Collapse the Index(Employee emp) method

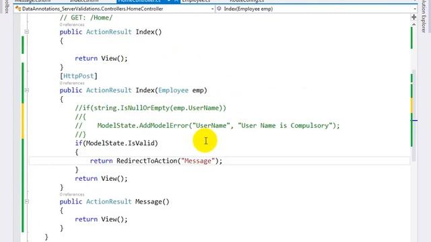[27, 90]
